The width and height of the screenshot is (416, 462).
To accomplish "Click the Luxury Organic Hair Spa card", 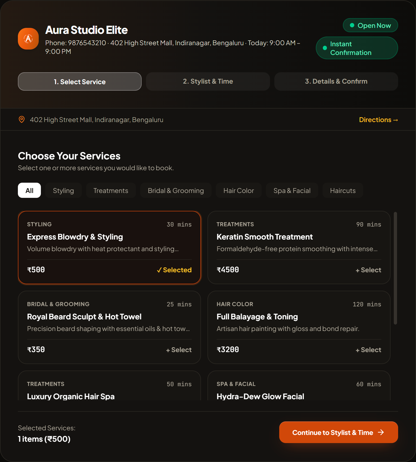I will coord(109,385).
